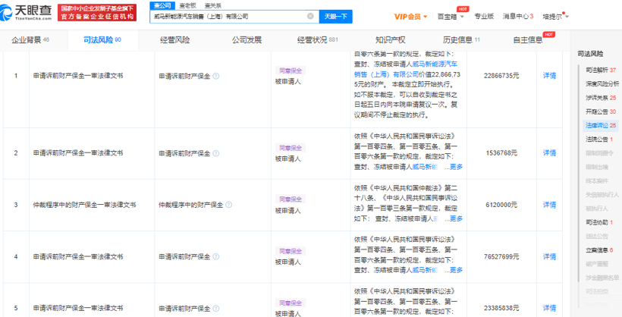Switch to 历史信息 tab
Screen dimensions: 622x317
tap(461, 39)
